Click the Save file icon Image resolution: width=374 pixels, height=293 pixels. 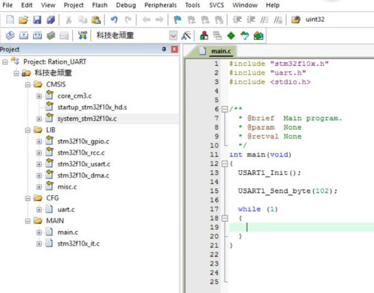[37, 20]
